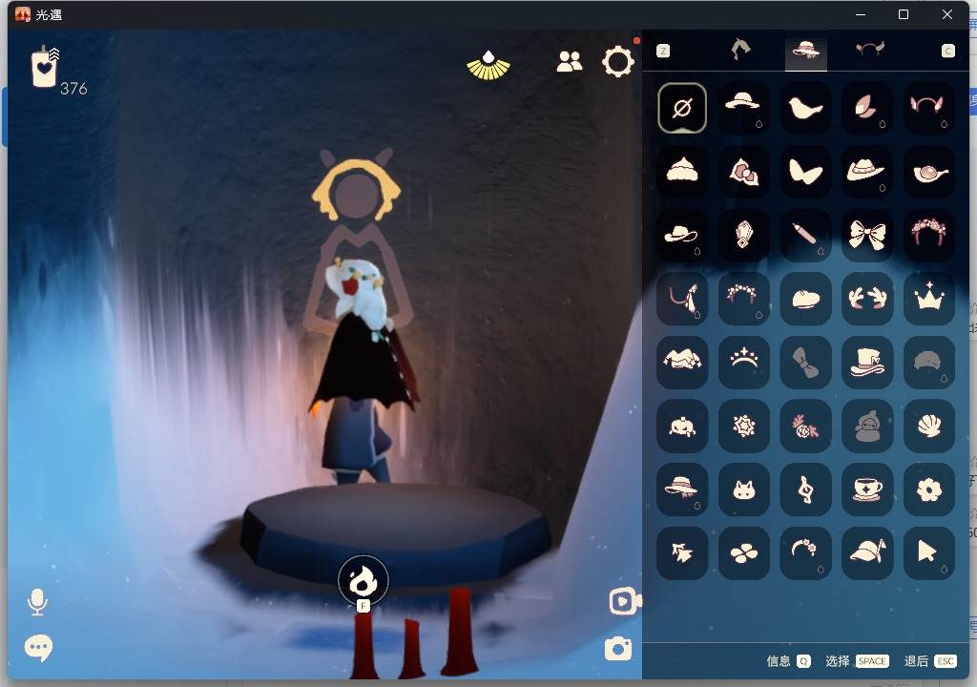
Task: Choose the white bird hair accessory
Action: coord(805,108)
